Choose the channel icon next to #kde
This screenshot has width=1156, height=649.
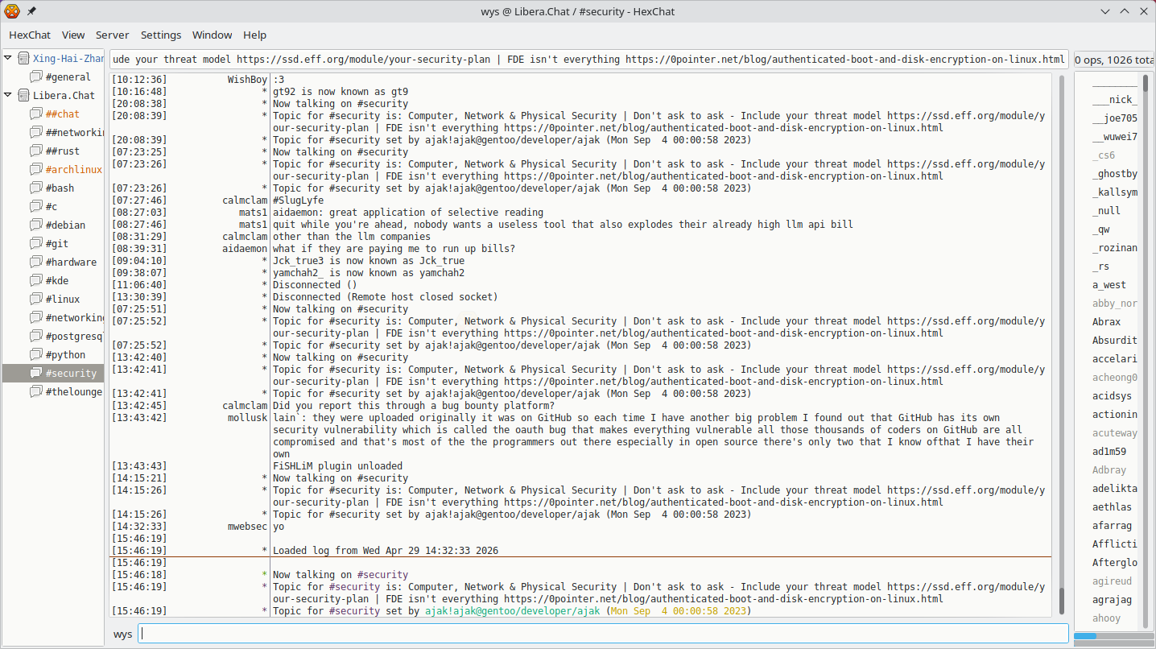pyautogui.click(x=36, y=281)
